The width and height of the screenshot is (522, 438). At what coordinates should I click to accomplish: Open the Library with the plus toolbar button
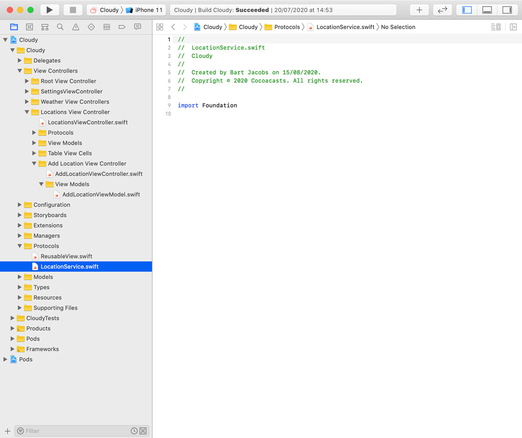[x=420, y=9]
